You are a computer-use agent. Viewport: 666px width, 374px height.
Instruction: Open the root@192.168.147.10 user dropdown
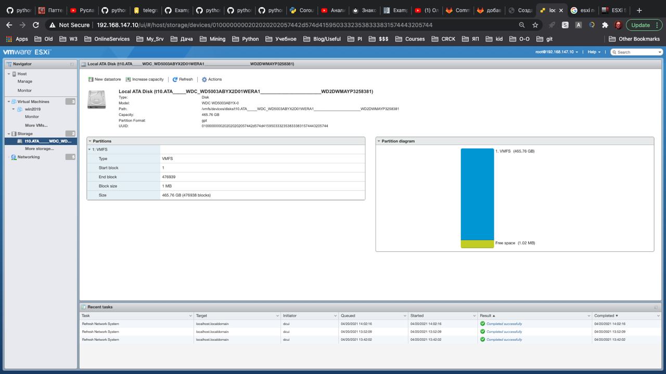557,52
